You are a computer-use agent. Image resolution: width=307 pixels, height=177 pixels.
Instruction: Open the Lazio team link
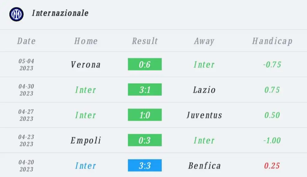(x=204, y=90)
